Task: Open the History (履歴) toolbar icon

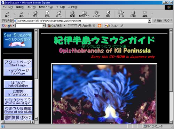Action: point(108,14)
